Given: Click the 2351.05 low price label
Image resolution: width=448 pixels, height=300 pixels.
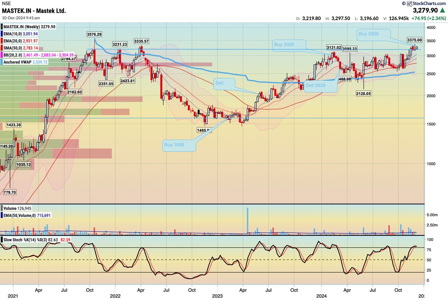Looking at the screenshot, I should [106, 84].
